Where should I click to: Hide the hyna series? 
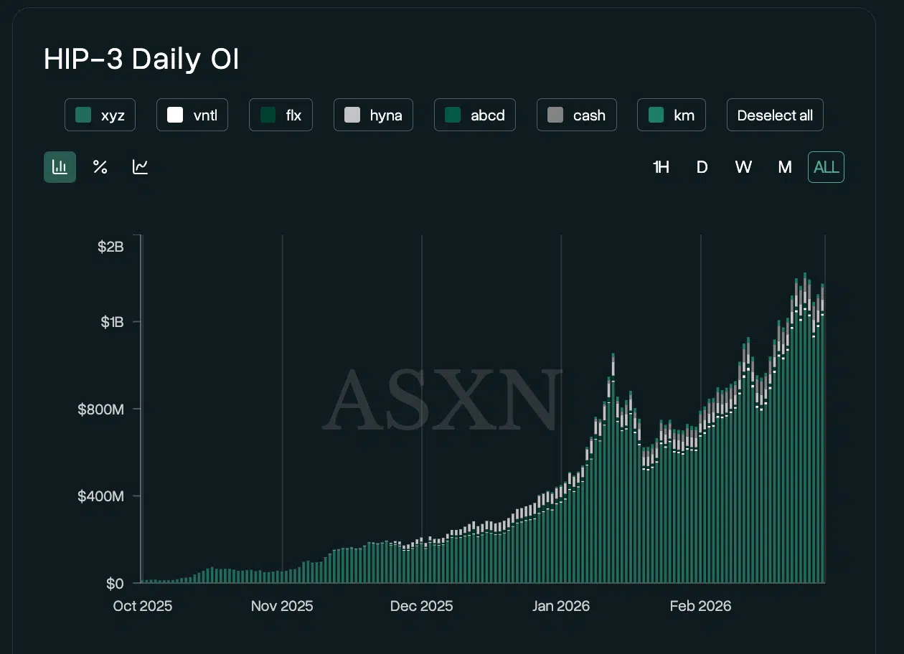click(x=373, y=114)
